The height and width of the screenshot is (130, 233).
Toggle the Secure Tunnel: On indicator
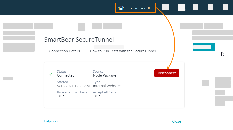point(140,8)
